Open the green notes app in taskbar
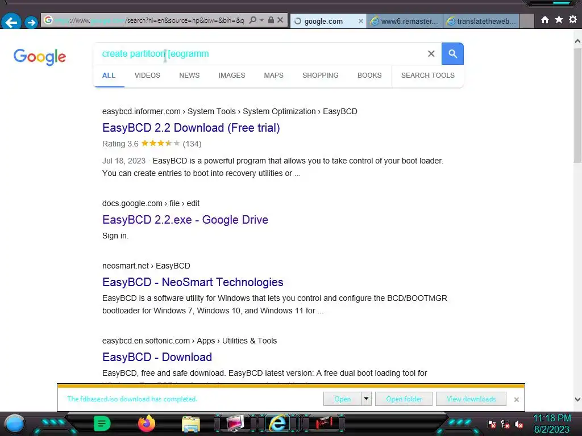Viewport: 582px width, 436px height. [x=102, y=424]
